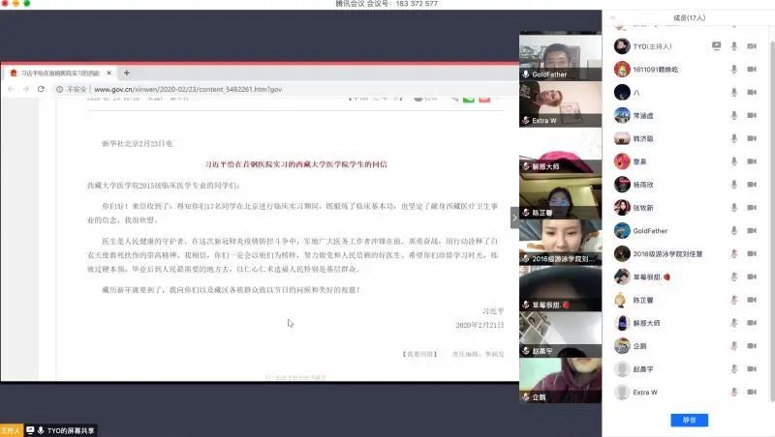Click the 成员(17人) panel title
This screenshot has height=437, width=775.
[x=688, y=17]
